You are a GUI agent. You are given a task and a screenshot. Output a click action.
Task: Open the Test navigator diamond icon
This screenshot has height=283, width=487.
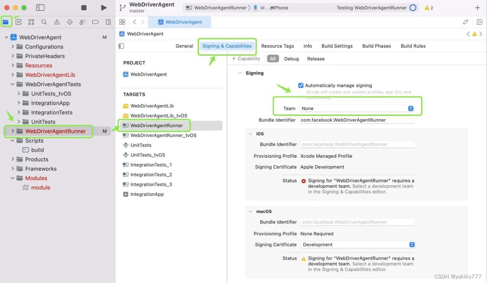pyautogui.click(x=70, y=22)
